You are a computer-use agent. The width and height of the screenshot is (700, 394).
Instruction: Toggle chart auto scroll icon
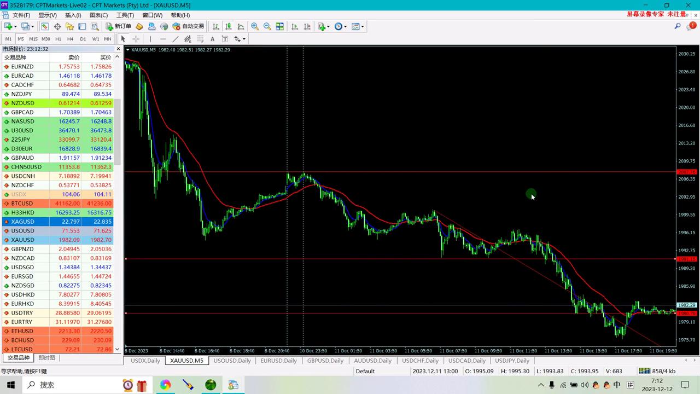coord(295,26)
